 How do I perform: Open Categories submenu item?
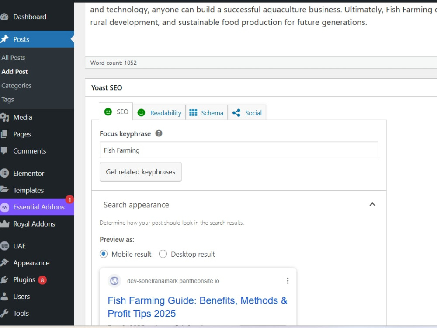[x=17, y=86]
